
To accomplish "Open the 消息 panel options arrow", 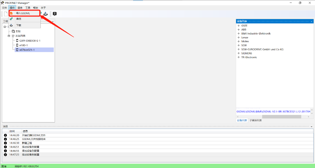I will point(312,127).
